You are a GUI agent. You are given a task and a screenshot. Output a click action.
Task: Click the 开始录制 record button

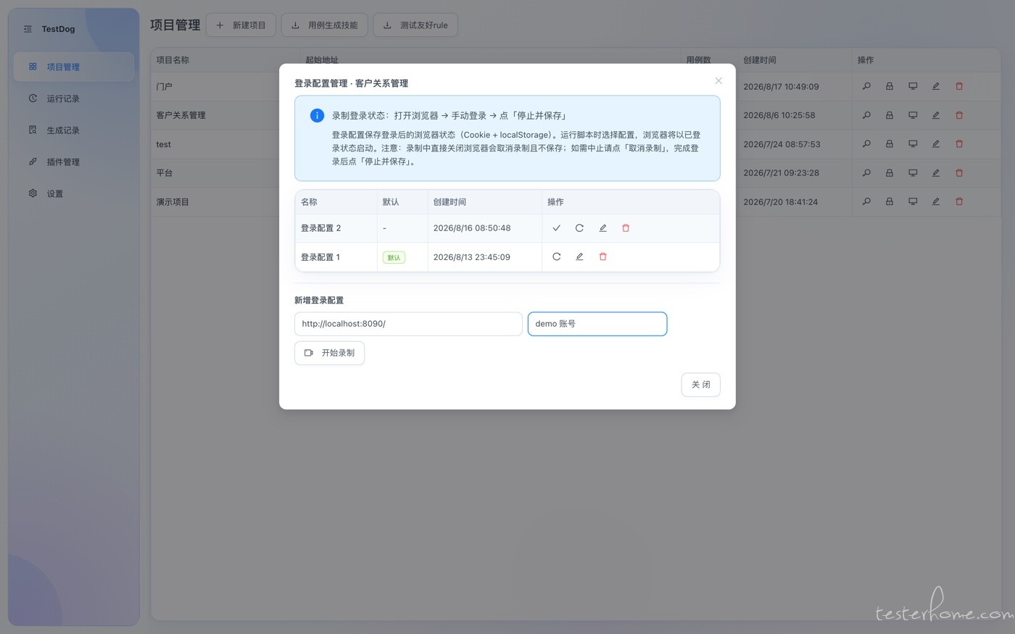coord(329,353)
